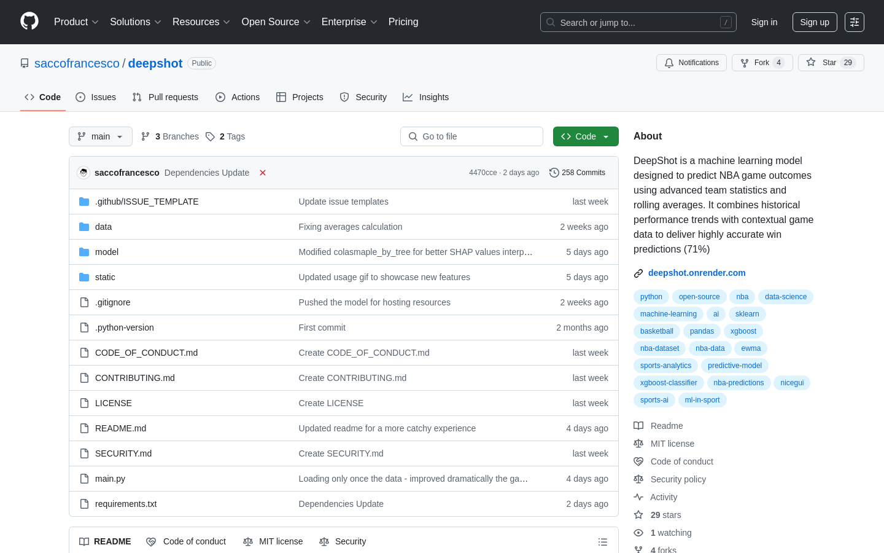Star the deepshot repository
The width and height of the screenshot is (884, 553).
point(831,63)
